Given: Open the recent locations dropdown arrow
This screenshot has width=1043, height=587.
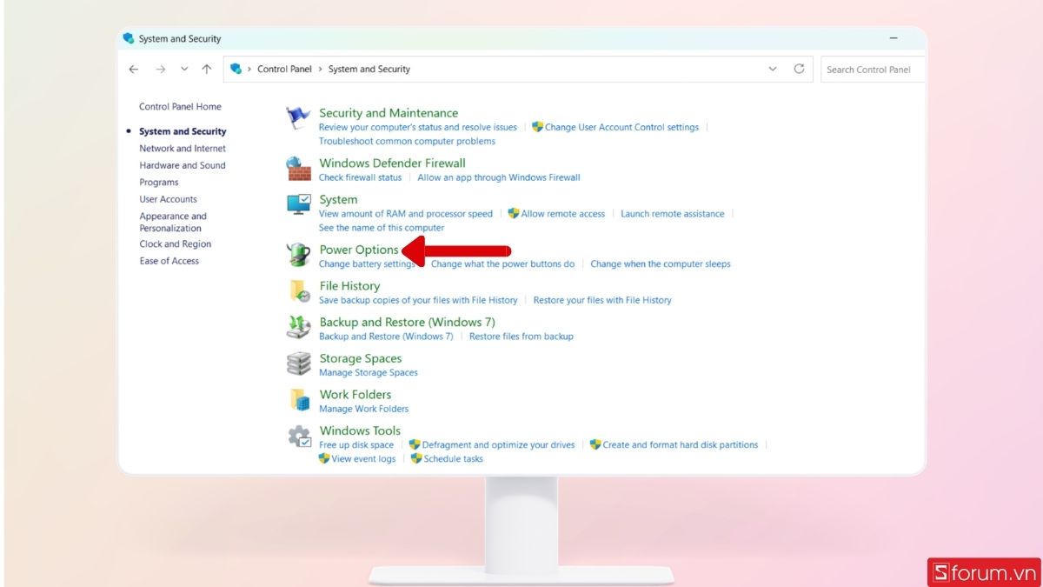Looking at the screenshot, I should click(x=184, y=69).
